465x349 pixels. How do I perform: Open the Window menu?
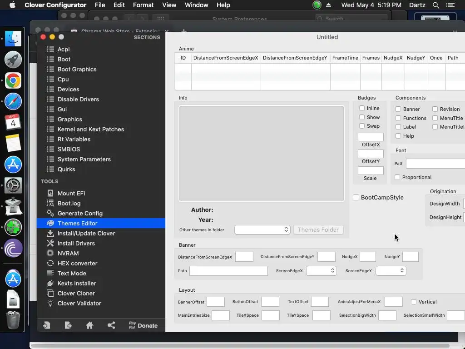[197, 5]
